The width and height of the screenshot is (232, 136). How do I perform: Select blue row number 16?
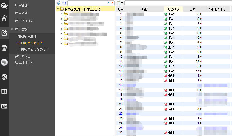point(121,85)
